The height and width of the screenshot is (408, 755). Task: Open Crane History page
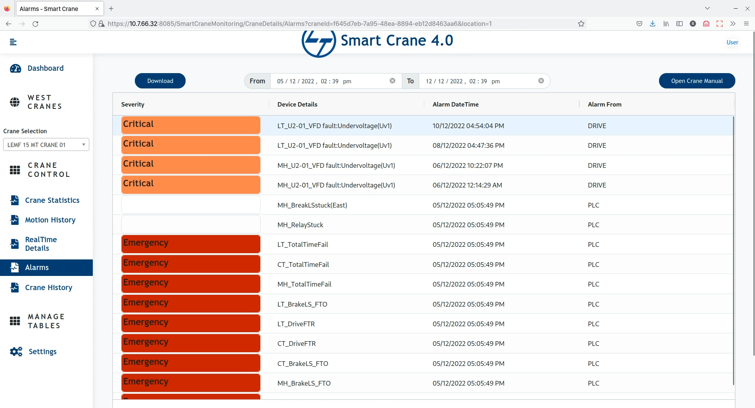(49, 287)
